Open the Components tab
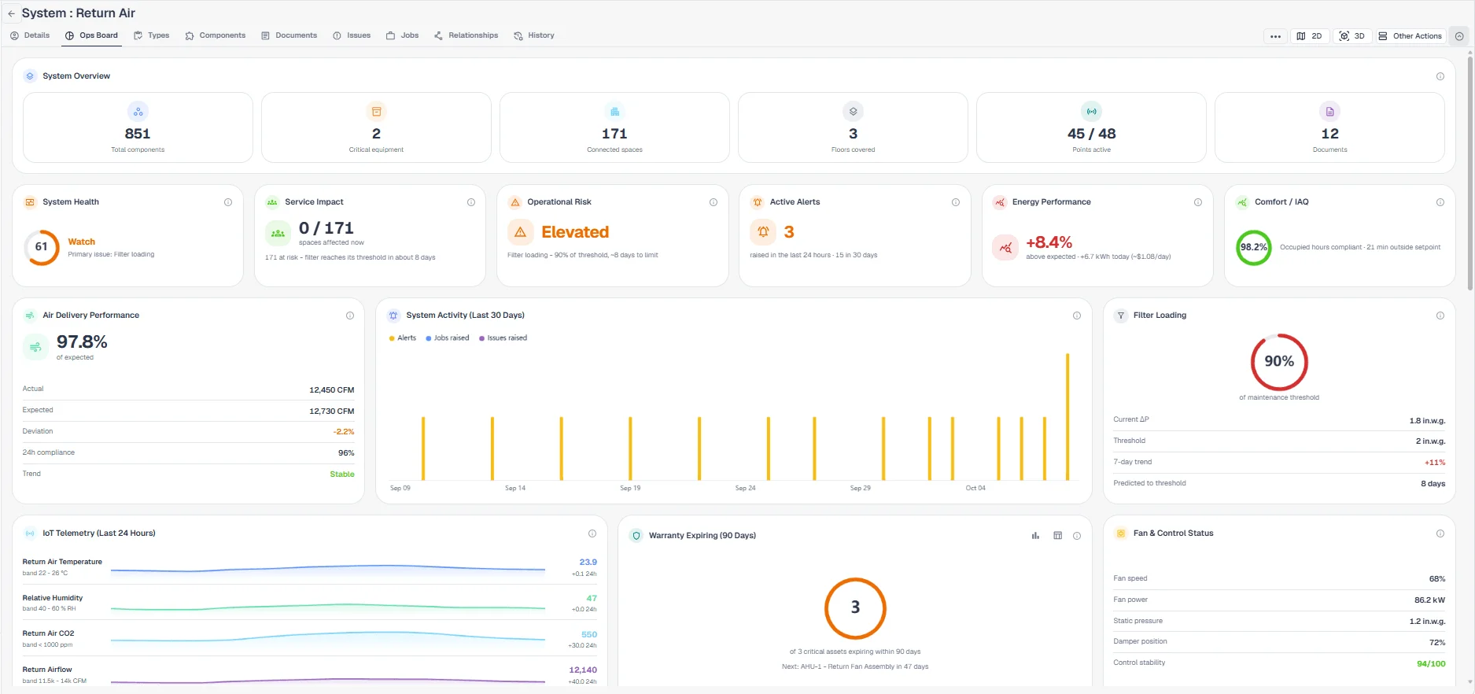Viewport: 1475px width, 694px height. click(216, 35)
